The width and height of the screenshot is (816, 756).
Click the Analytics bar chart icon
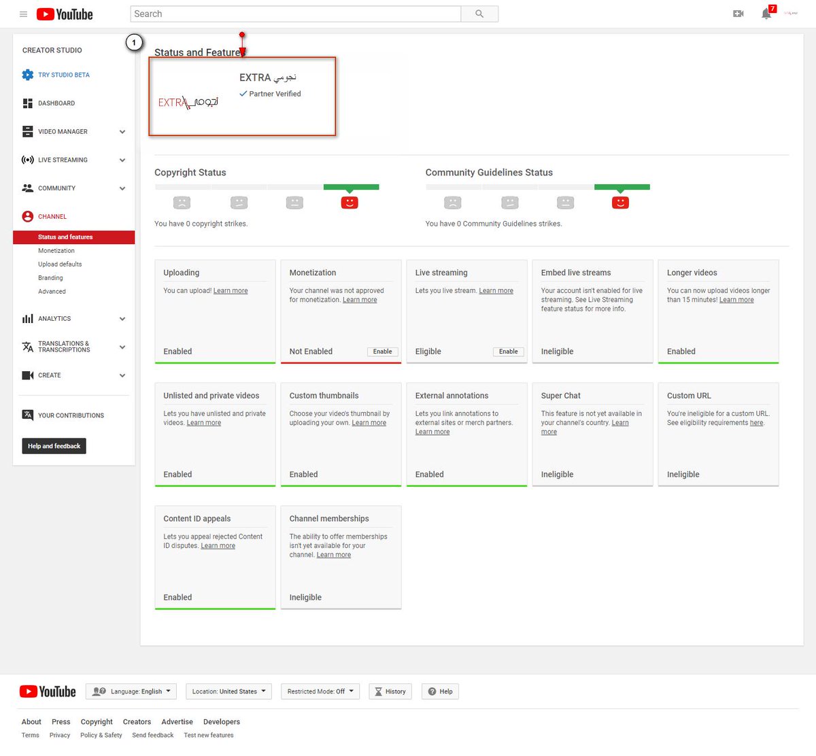[28, 318]
